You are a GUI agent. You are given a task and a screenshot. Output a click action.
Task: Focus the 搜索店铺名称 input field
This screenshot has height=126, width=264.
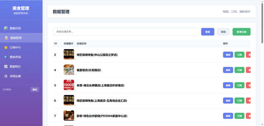coord(126,32)
